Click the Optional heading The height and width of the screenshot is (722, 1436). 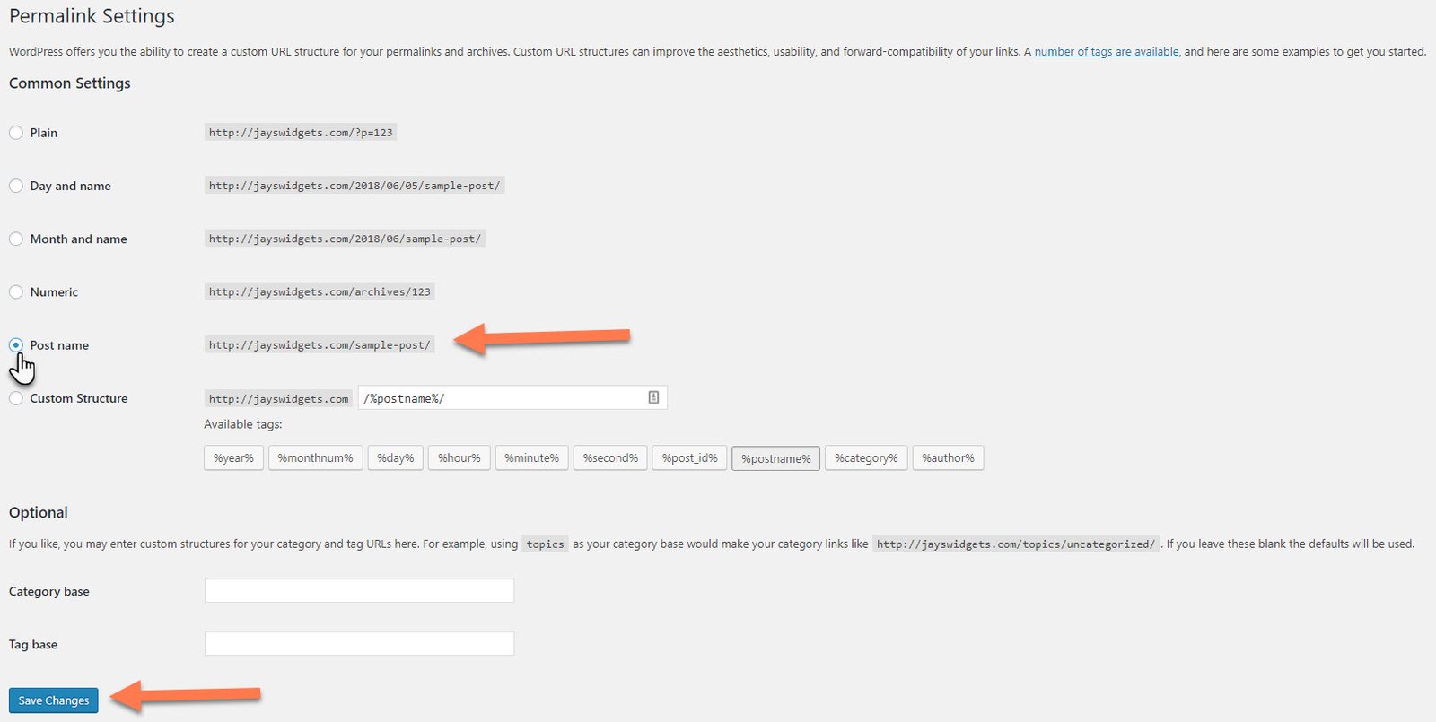(x=39, y=513)
